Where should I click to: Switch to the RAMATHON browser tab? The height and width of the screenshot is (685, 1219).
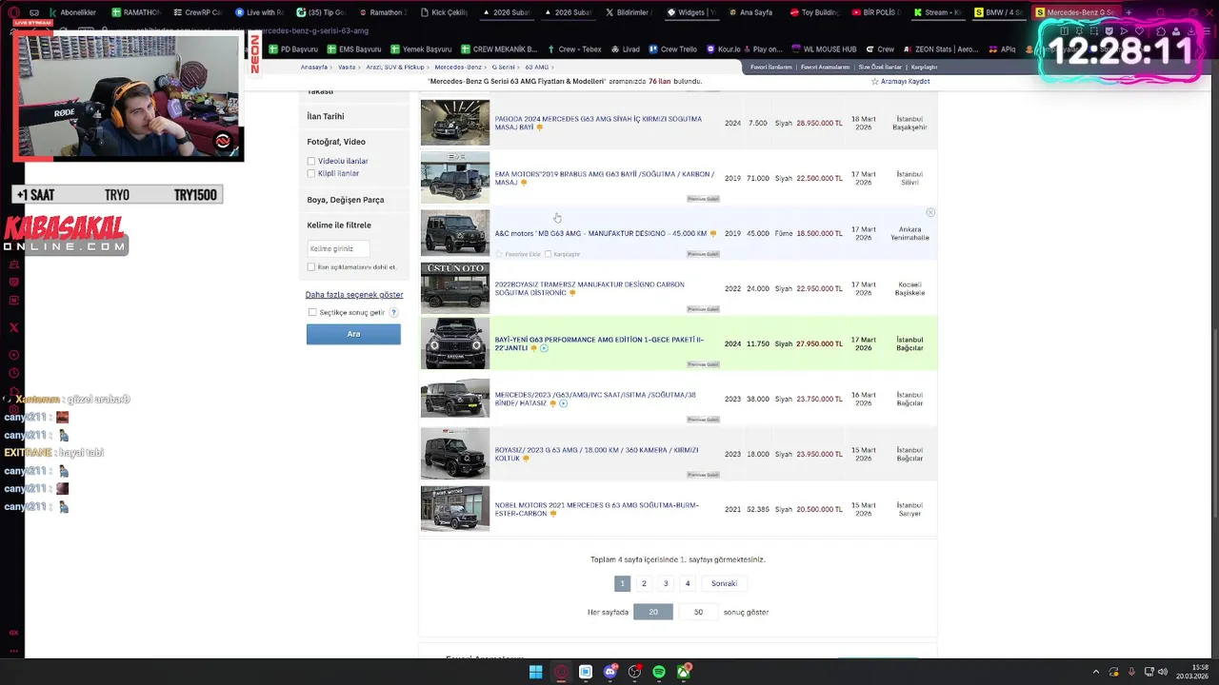coord(135,12)
